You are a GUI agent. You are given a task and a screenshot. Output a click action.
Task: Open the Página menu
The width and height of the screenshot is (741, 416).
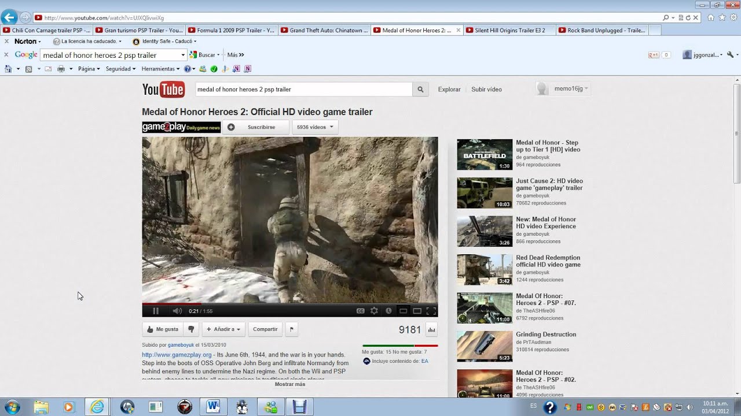coord(89,69)
